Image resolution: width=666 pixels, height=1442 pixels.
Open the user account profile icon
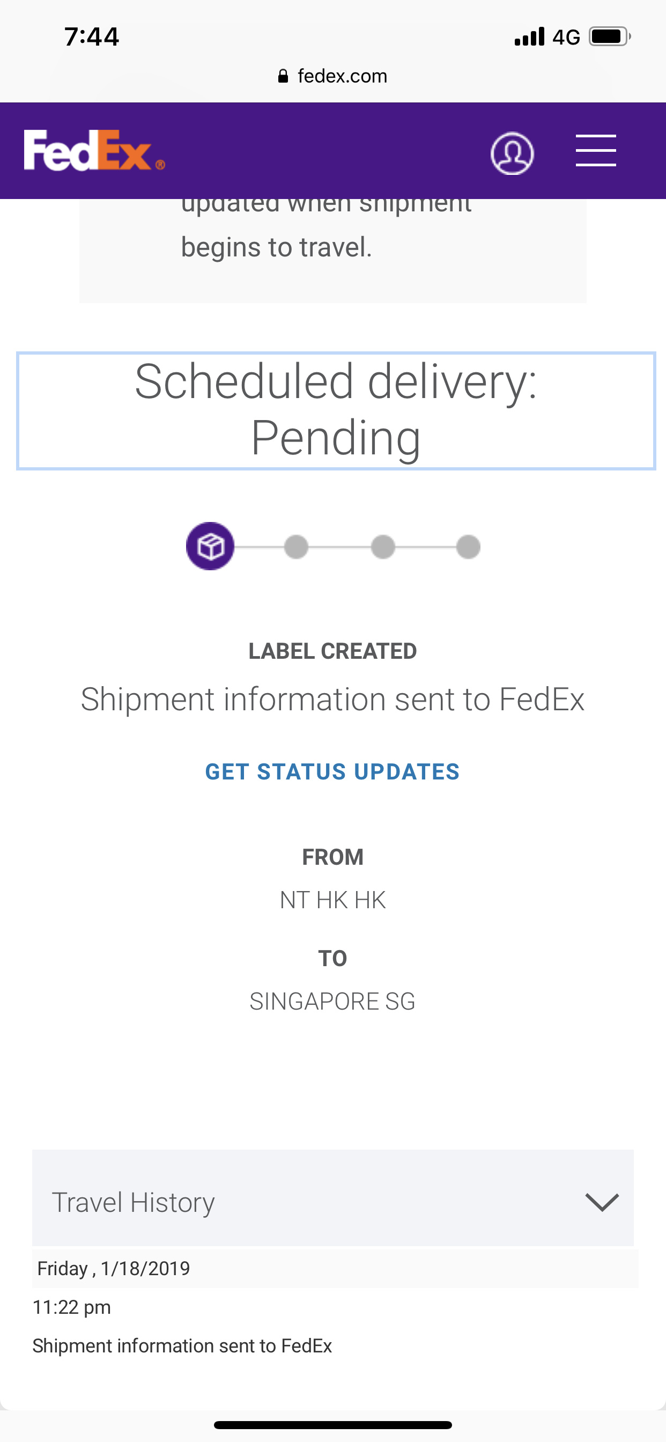(512, 153)
